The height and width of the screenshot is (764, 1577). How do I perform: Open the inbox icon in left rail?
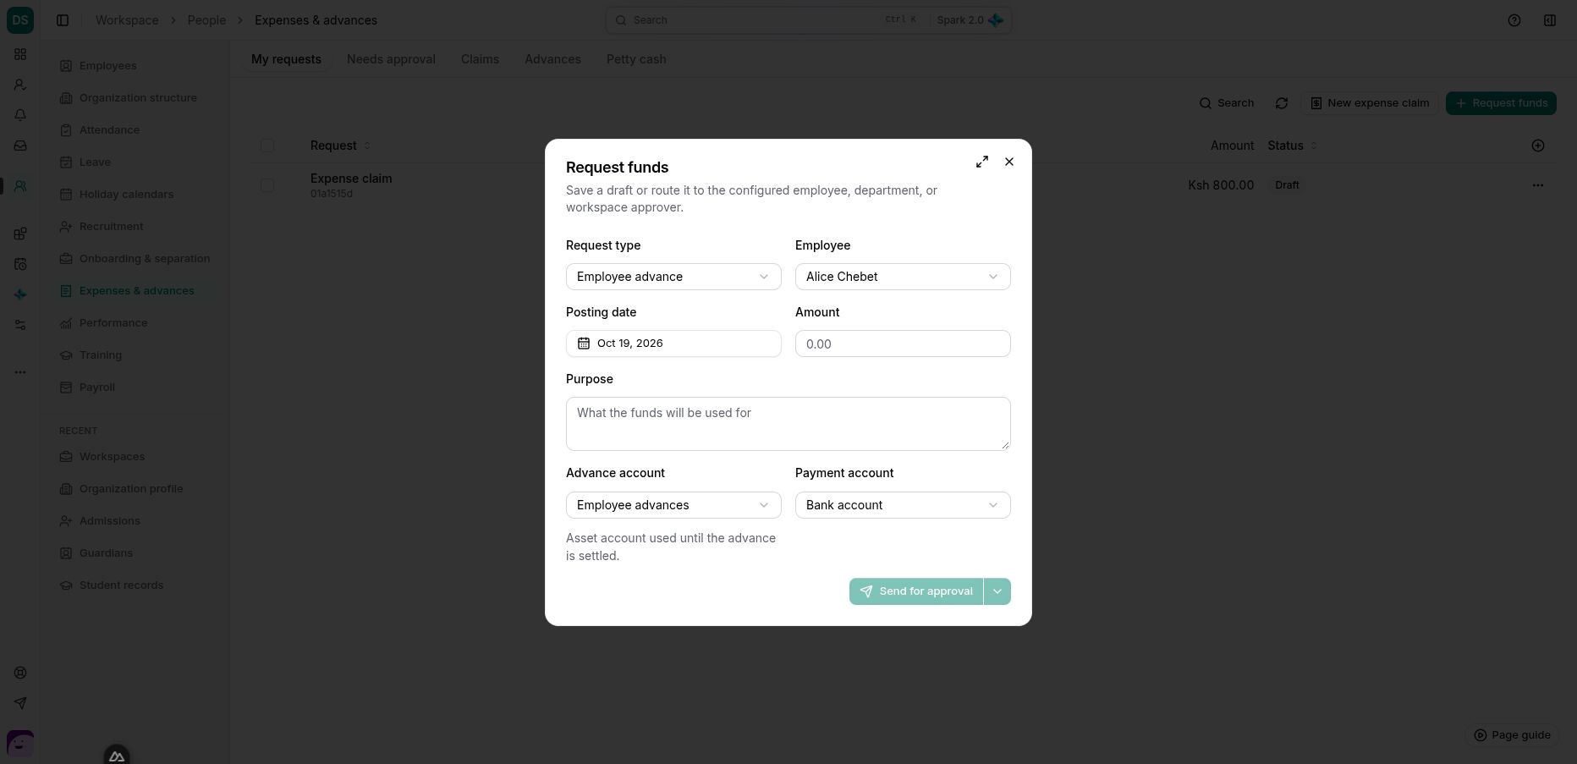[x=20, y=146]
